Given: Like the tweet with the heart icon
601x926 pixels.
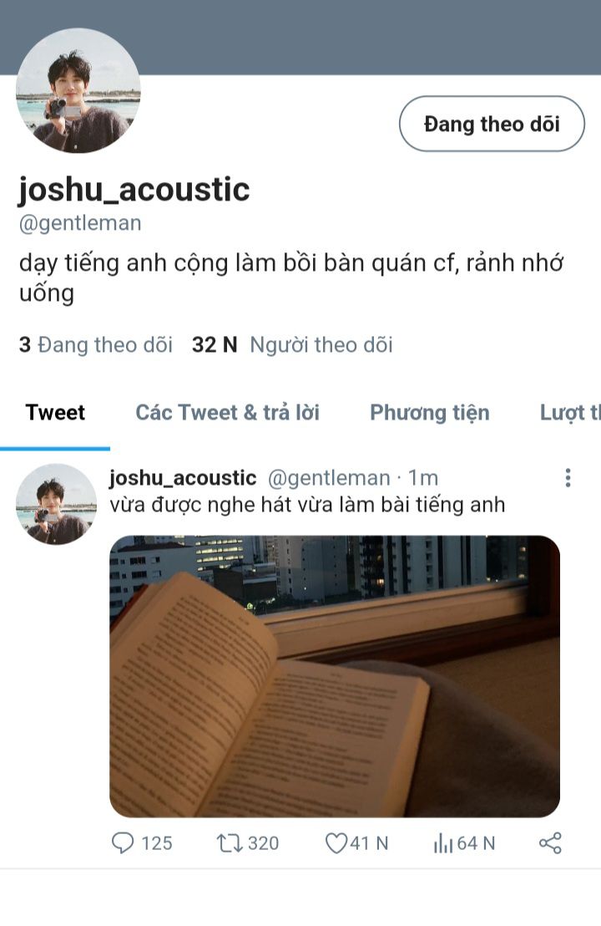Looking at the screenshot, I should point(336,842).
